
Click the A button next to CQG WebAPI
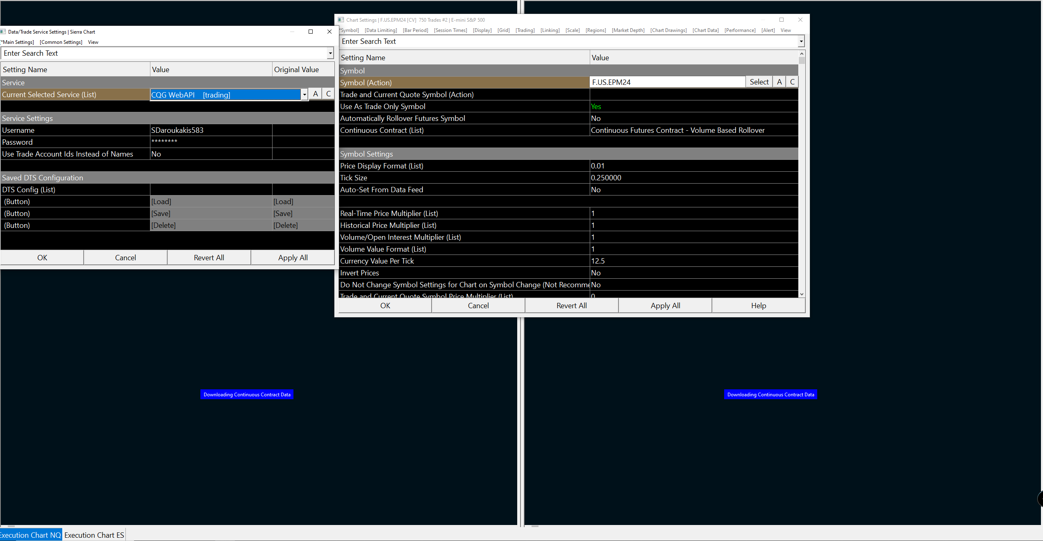coord(315,94)
